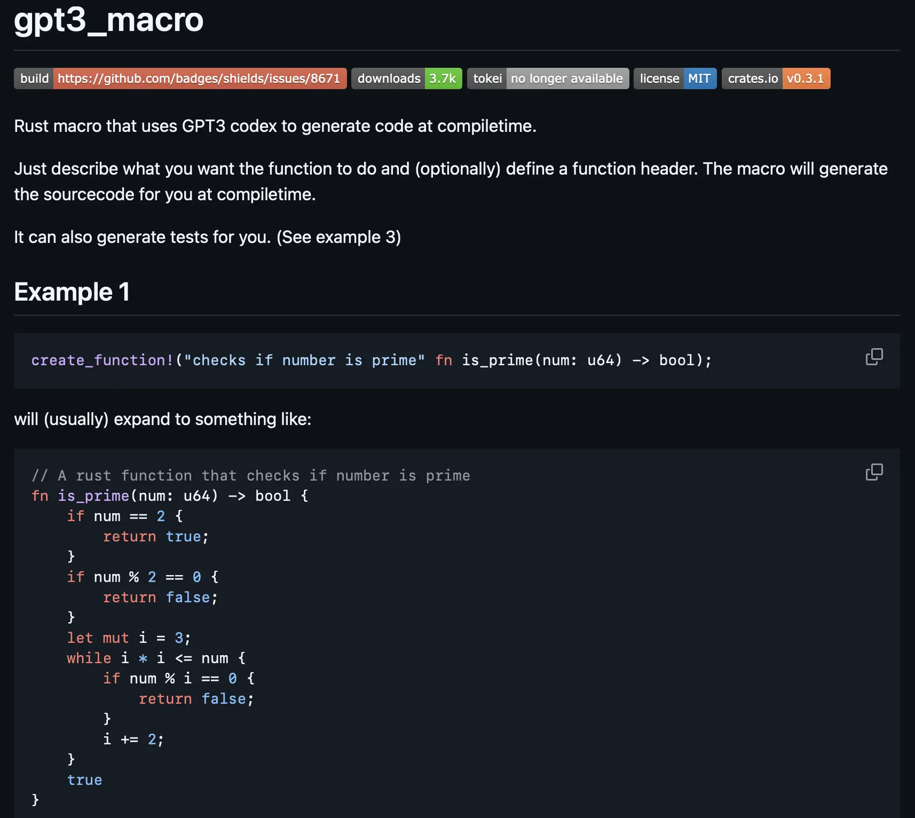Copy the create_function! code snippet
915x818 pixels.
(x=874, y=357)
